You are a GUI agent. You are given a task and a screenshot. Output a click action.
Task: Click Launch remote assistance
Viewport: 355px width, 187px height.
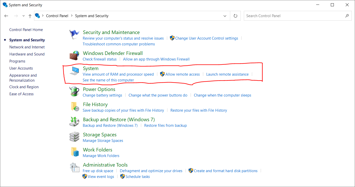tap(227, 74)
